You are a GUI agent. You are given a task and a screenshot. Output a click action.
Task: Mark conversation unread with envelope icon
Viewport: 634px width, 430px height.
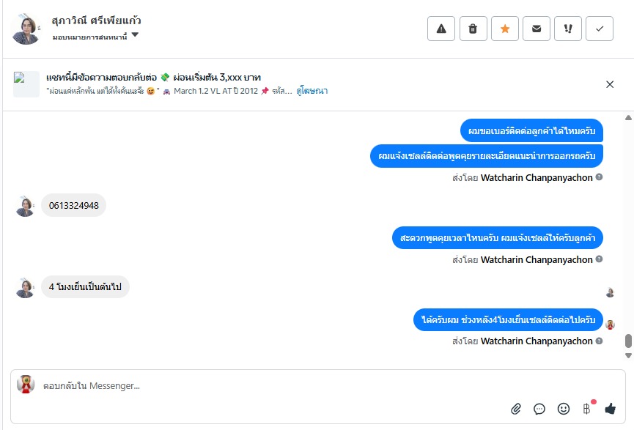(x=536, y=29)
